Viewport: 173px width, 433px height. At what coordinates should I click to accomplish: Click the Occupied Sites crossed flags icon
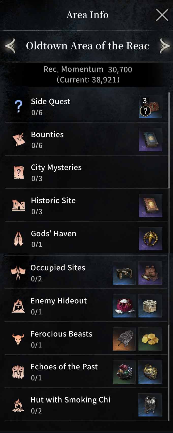[18, 273]
